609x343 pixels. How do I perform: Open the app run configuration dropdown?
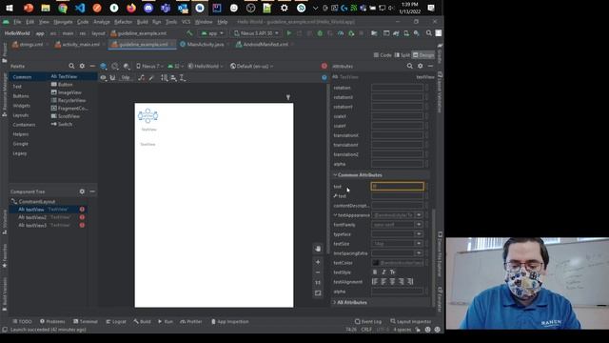212,33
